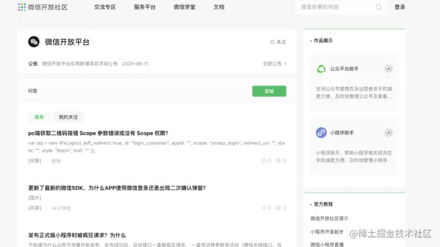Open the 小程序助手 purple logo icon
Viewport: 440px width, 247px height.
pos(321,133)
